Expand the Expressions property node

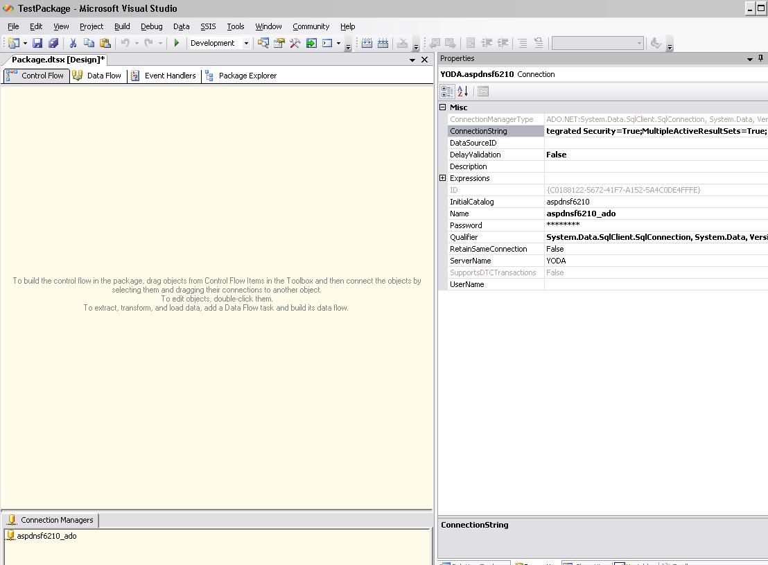pos(443,178)
